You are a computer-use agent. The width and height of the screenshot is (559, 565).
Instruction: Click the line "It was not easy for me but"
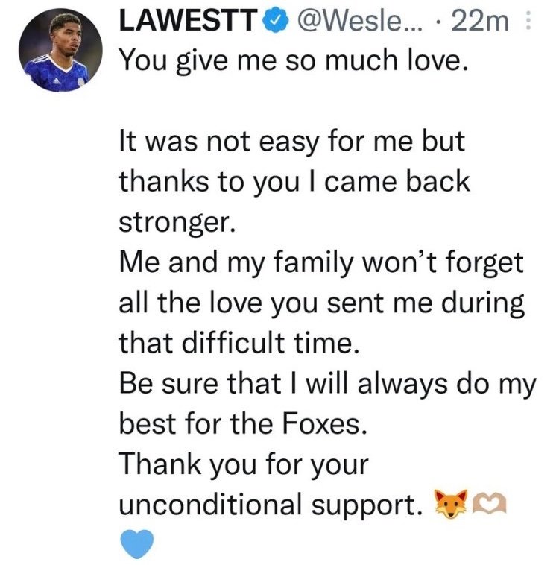pyautogui.click(x=292, y=142)
